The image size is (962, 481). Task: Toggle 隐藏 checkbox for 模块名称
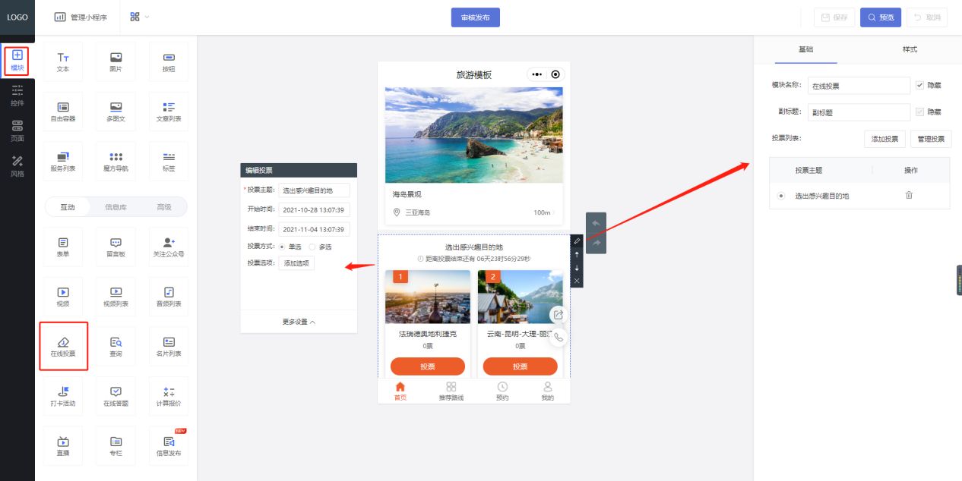pos(919,86)
